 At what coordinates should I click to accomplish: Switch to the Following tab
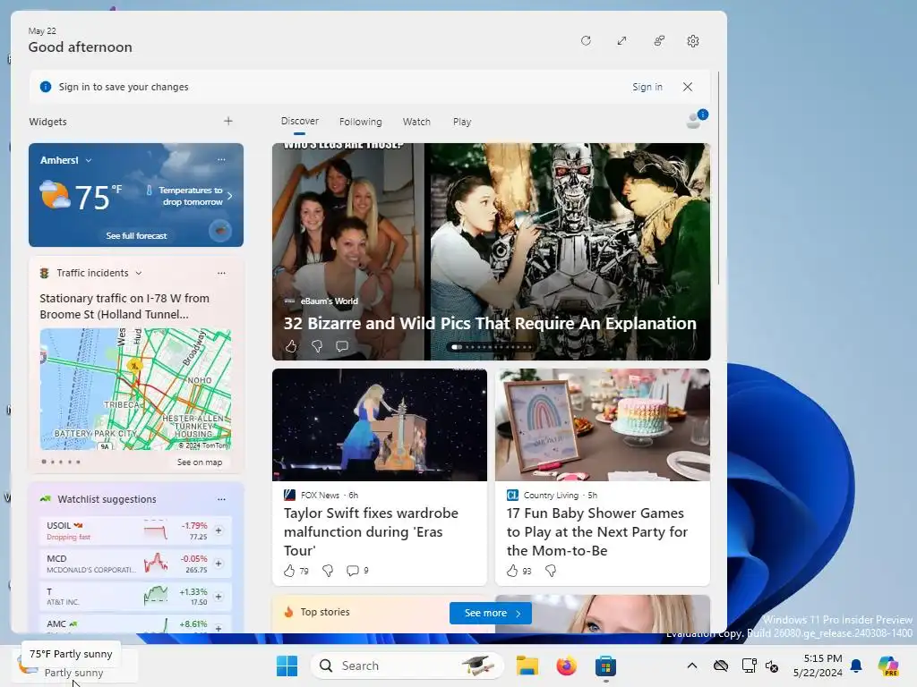point(360,122)
